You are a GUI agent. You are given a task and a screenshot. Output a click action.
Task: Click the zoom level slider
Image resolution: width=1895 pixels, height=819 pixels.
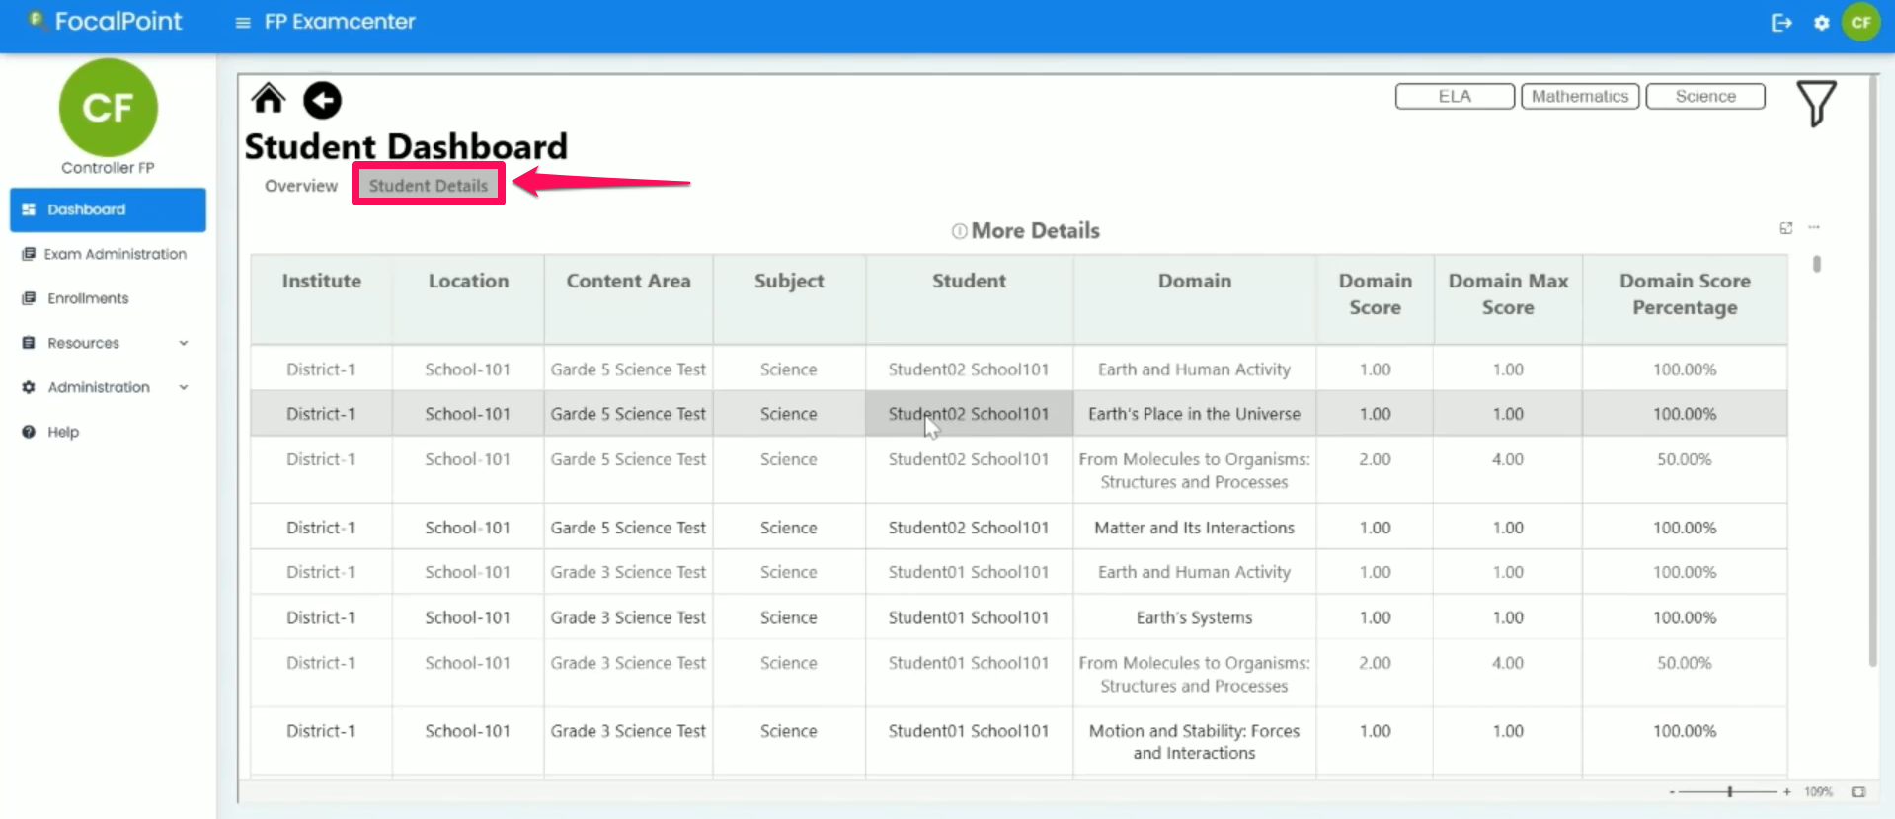[x=1729, y=792]
